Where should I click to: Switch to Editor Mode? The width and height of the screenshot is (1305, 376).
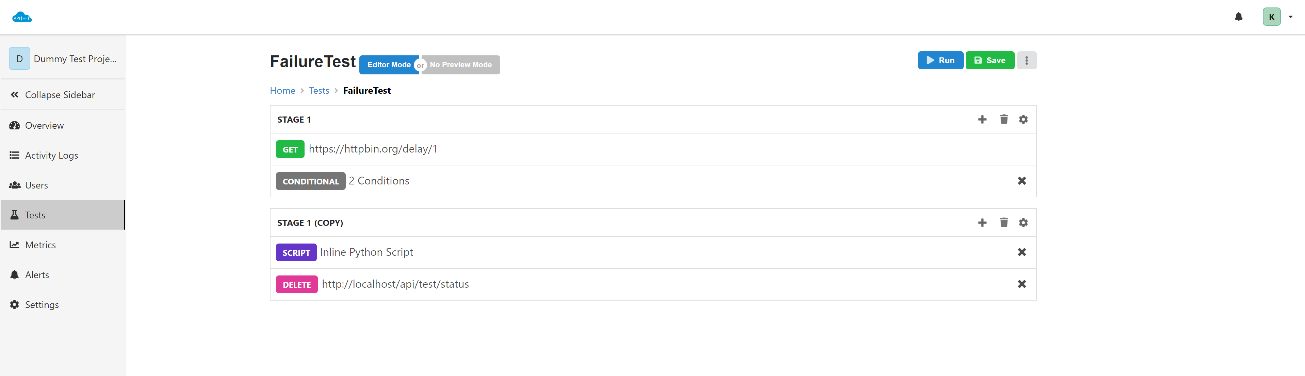point(389,65)
